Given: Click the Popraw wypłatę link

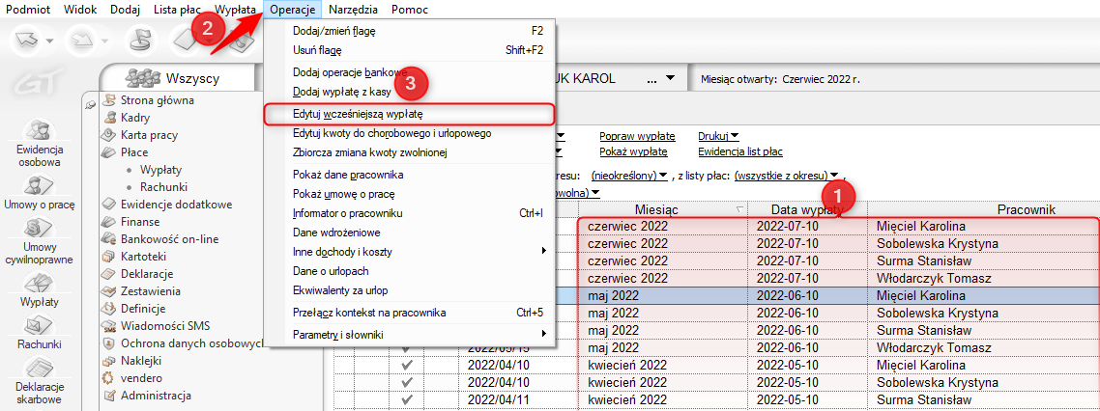Looking at the screenshot, I should 637,136.
